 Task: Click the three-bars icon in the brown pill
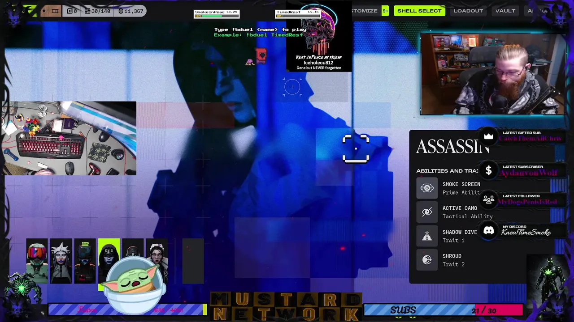coord(55,11)
